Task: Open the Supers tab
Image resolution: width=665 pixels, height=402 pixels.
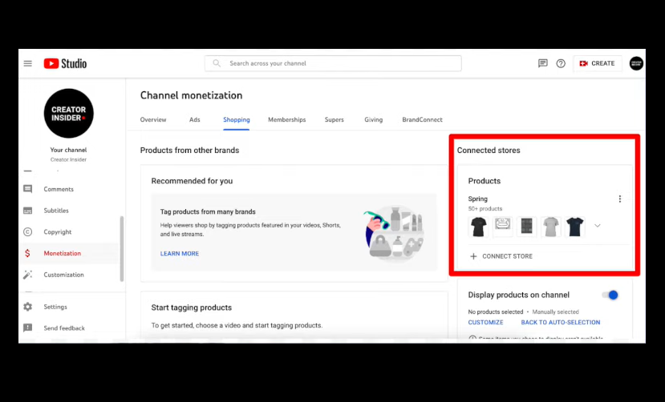Action: point(335,120)
